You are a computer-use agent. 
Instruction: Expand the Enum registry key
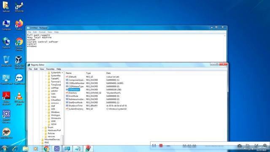43,128
